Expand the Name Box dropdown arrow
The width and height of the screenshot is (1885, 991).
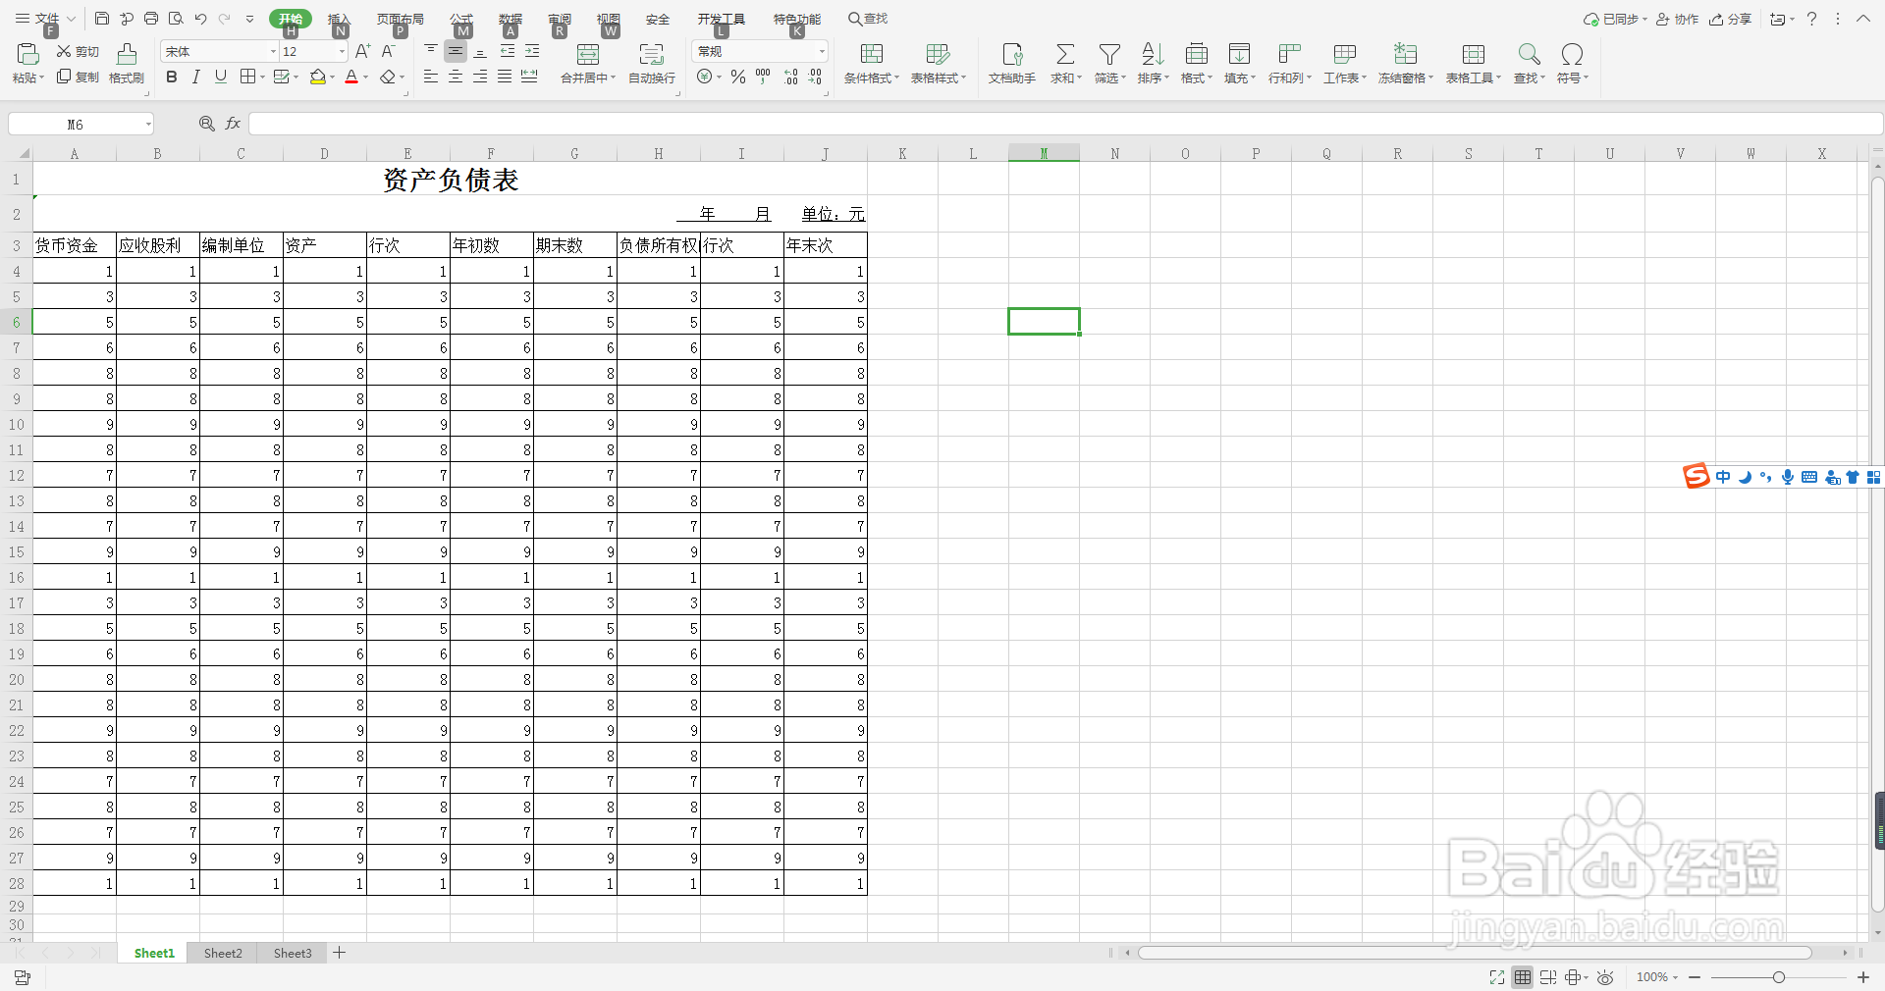tap(148, 124)
